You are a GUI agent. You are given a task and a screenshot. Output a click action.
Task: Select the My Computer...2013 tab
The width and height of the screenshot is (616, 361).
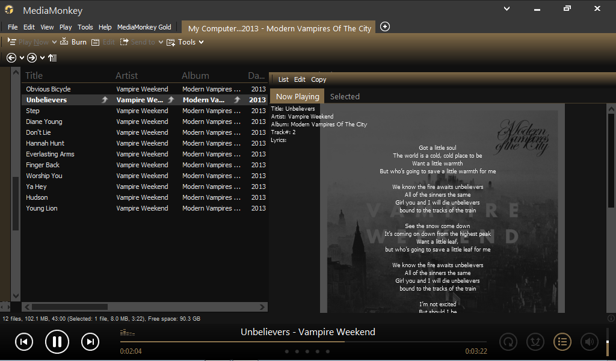pos(279,28)
